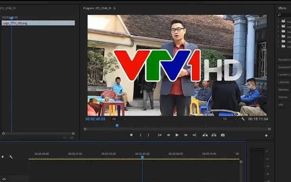
Task: Click the VTV1 HD logo in preview
Action: point(178,65)
